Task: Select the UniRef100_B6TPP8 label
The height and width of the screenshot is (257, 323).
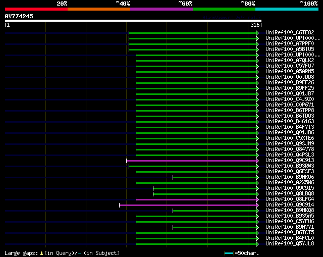Action: click(x=290, y=111)
